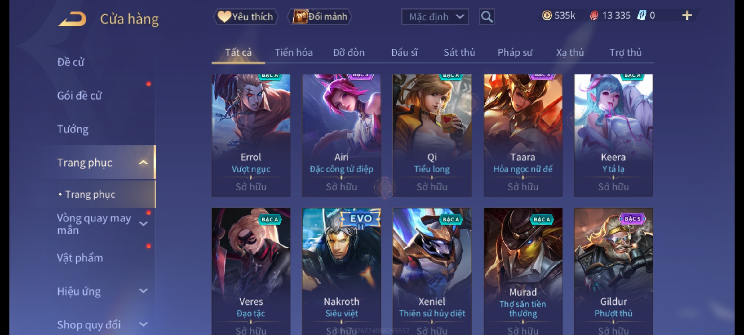The image size is (744, 335).
Task: Open the Mặc định sort dropdown
Action: (435, 17)
